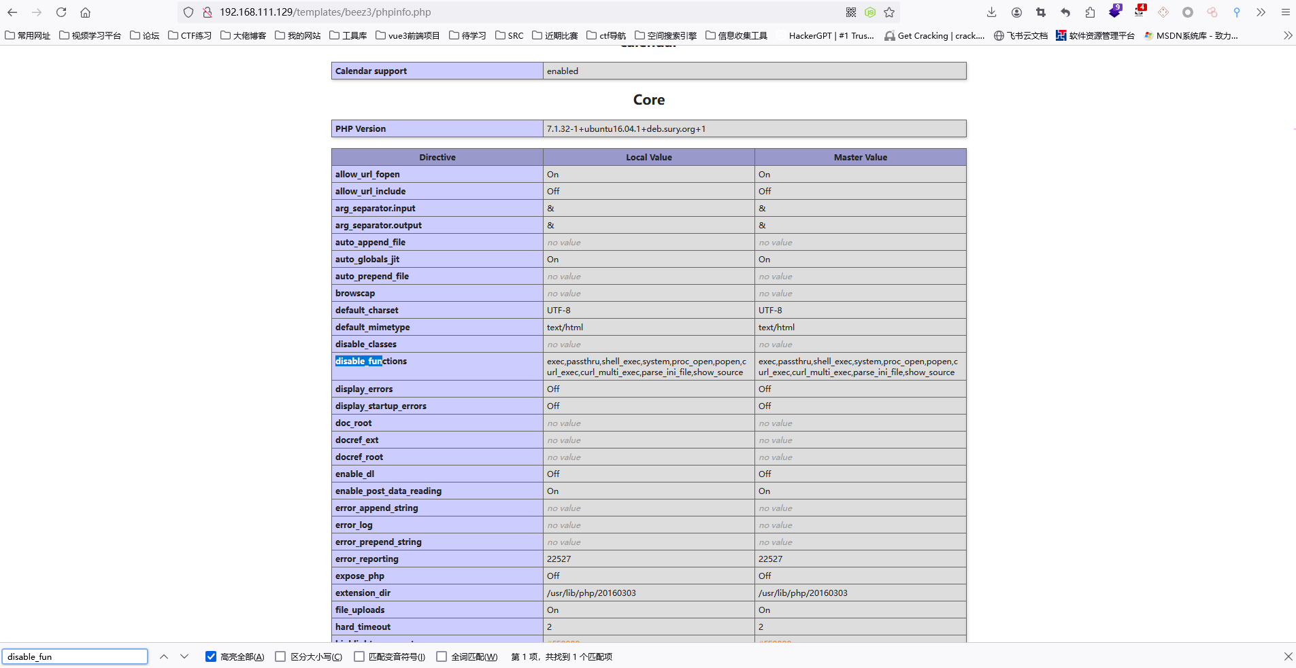Expand the bookmarks toolbar overflow chevron
This screenshot has width=1296, height=668.
[x=1288, y=35]
